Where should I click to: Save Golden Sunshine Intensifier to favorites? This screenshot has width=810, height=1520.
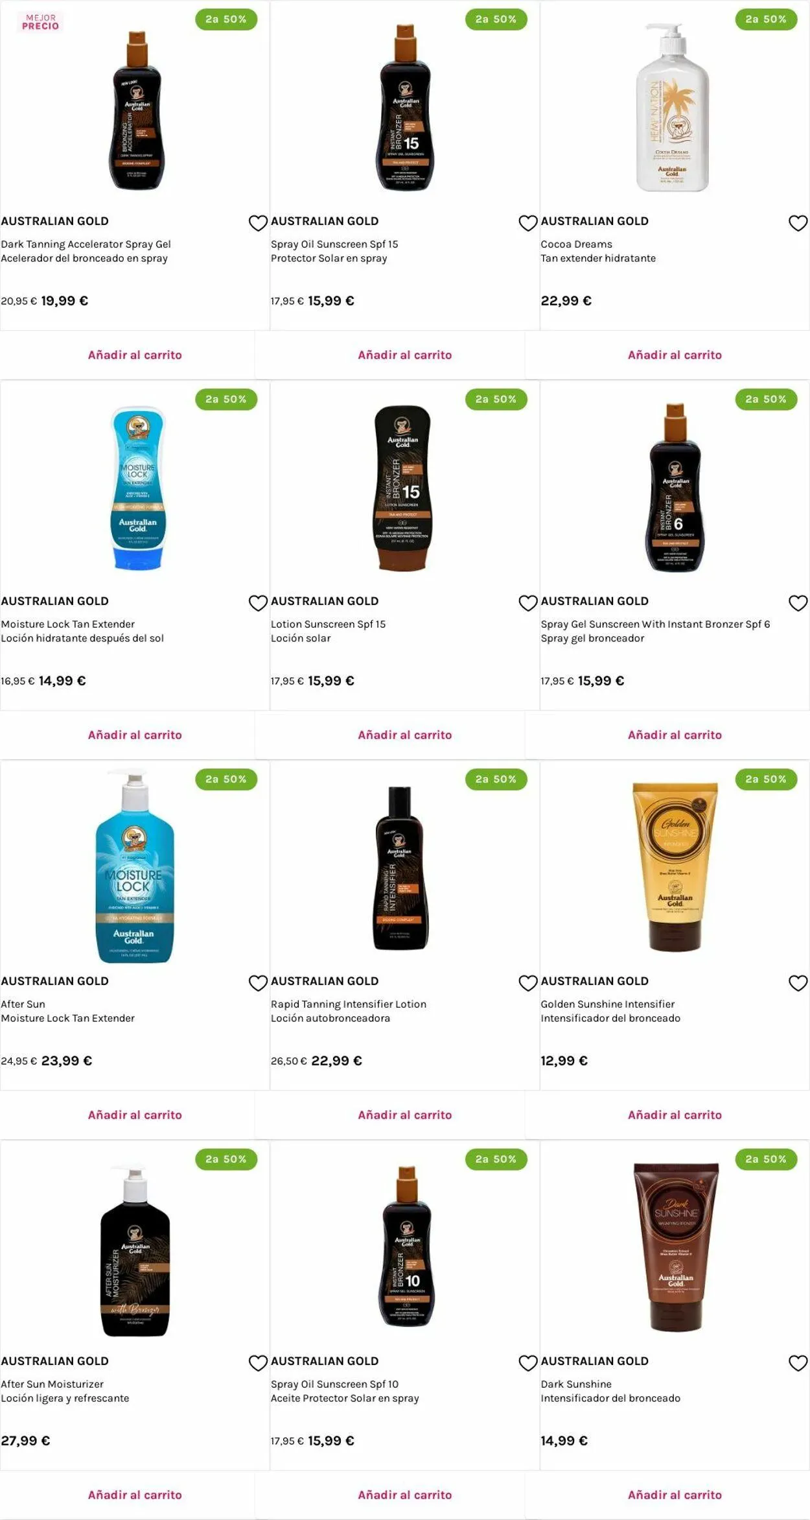tap(798, 983)
